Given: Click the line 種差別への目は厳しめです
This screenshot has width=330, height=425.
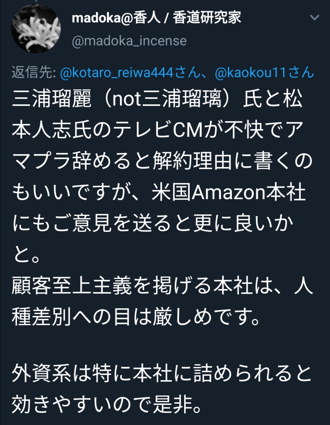Looking at the screenshot, I should [x=136, y=316].
